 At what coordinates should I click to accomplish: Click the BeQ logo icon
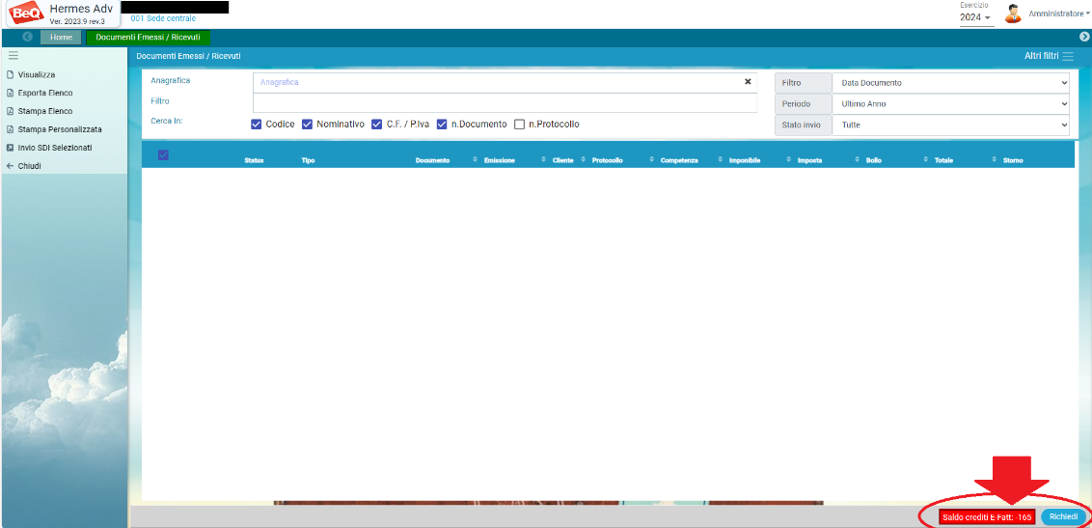[x=25, y=14]
